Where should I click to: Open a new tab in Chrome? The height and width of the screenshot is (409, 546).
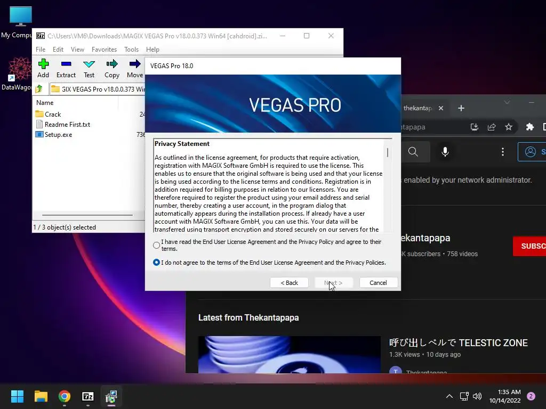[461, 108]
